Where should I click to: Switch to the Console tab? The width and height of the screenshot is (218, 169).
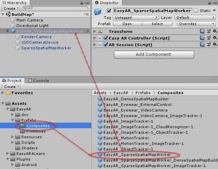39,81
